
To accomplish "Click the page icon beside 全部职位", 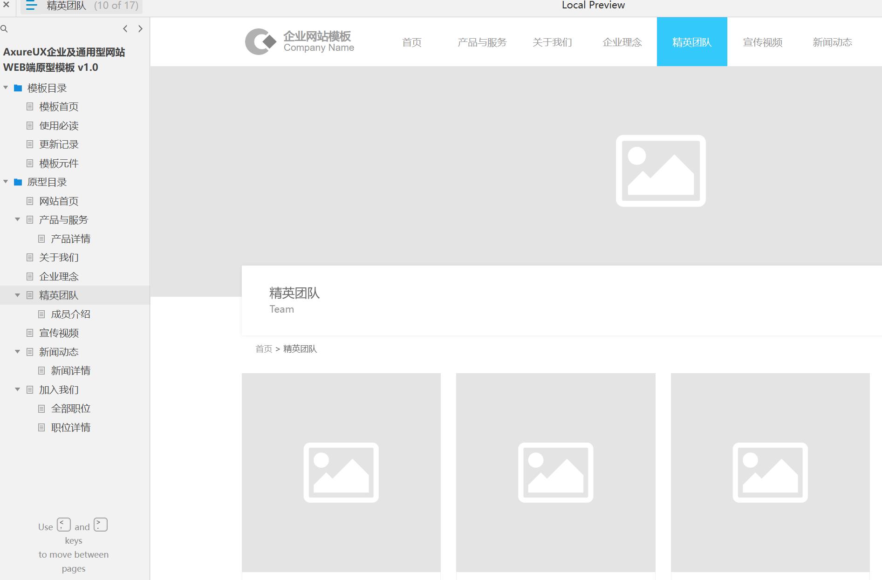I will pyautogui.click(x=41, y=409).
